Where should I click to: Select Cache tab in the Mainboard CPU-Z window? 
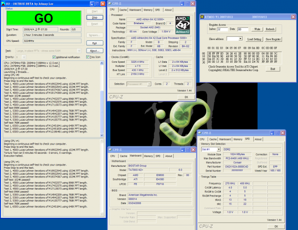(123, 156)
